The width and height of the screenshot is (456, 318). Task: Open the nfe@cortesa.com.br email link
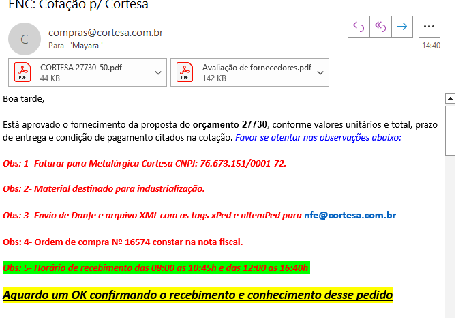[x=350, y=216]
